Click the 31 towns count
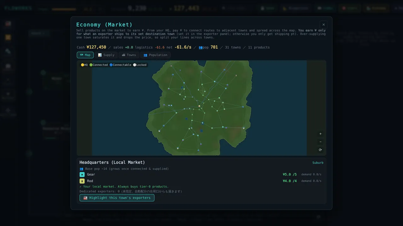This screenshot has height=226, width=403. (x=233, y=47)
